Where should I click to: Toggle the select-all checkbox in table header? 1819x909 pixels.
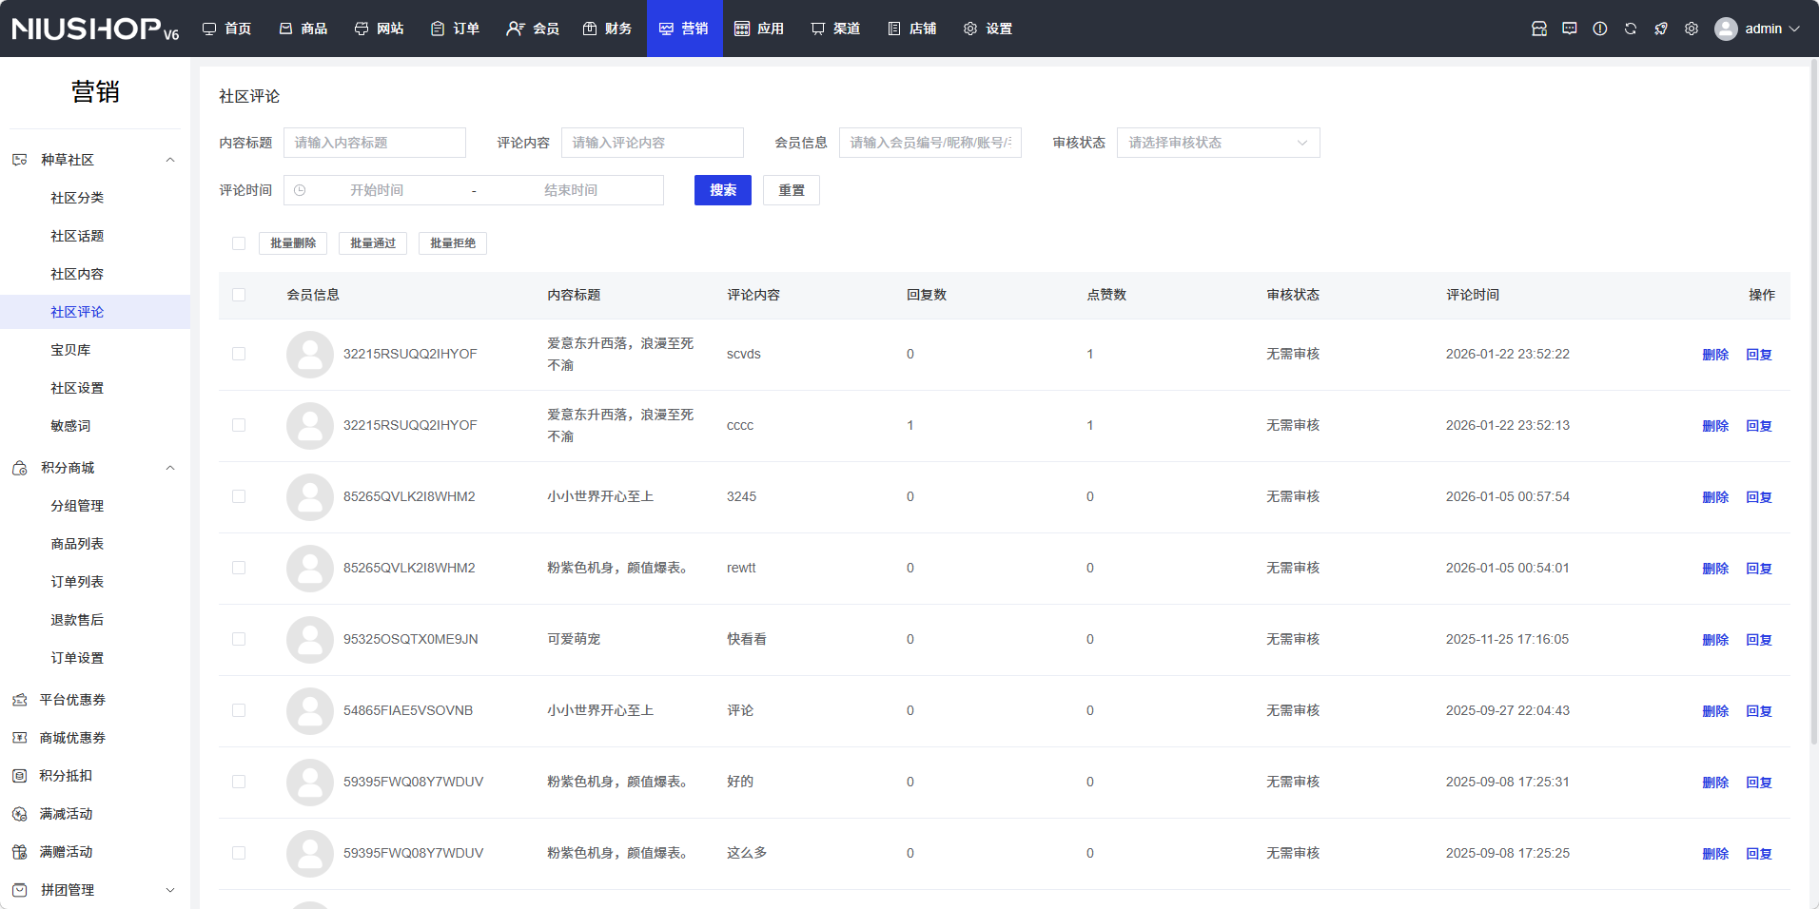point(239,295)
